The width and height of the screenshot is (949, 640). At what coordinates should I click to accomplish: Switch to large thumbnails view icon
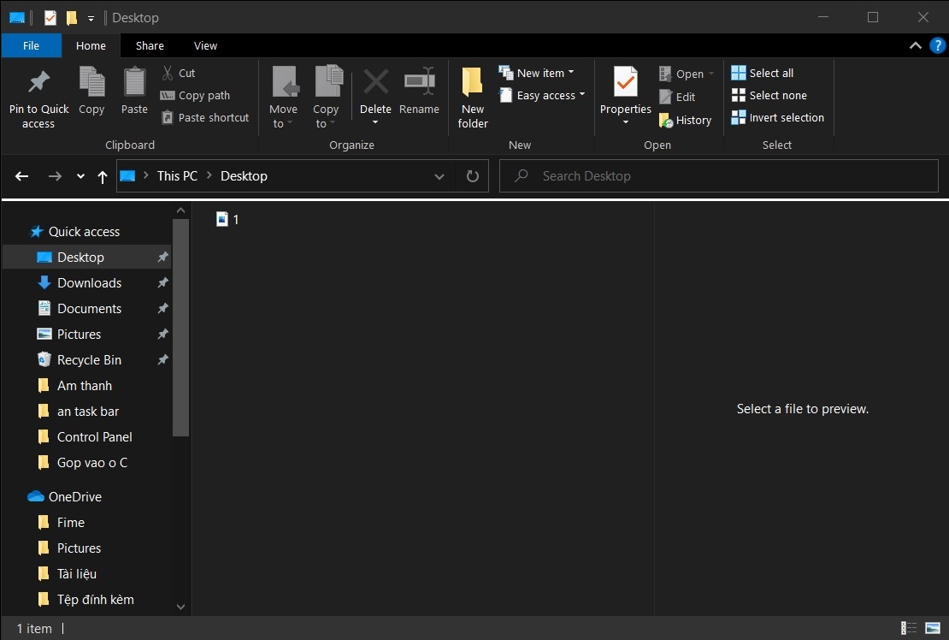point(933,628)
